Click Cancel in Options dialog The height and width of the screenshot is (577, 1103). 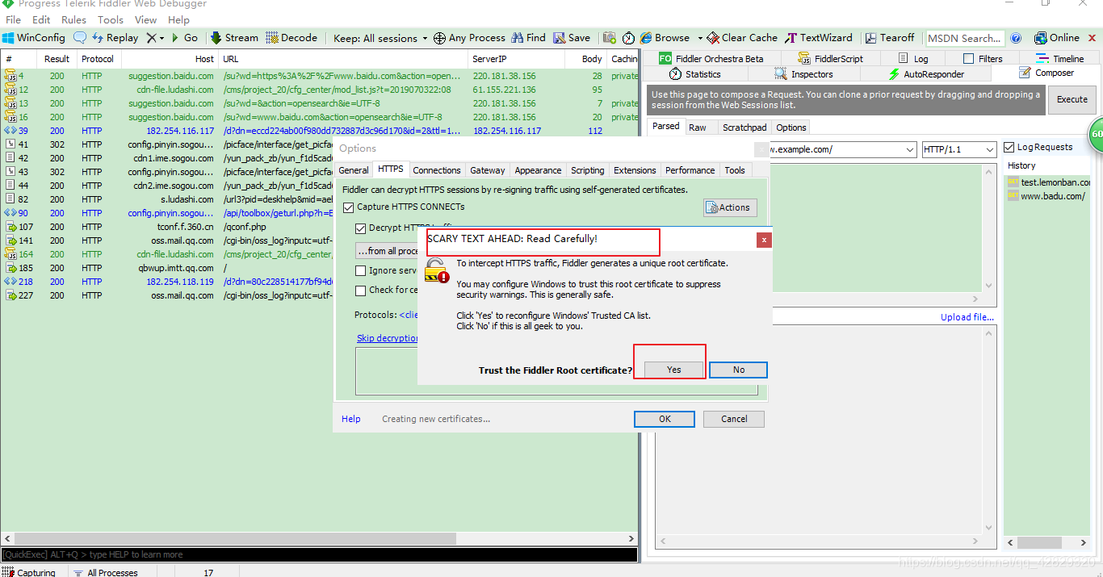point(734,419)
